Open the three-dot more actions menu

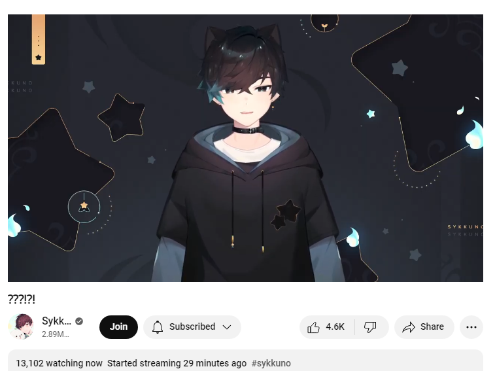[471, 327]
